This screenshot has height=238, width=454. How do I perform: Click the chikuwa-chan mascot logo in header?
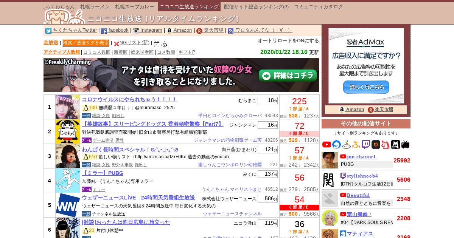tap(64, 17)
